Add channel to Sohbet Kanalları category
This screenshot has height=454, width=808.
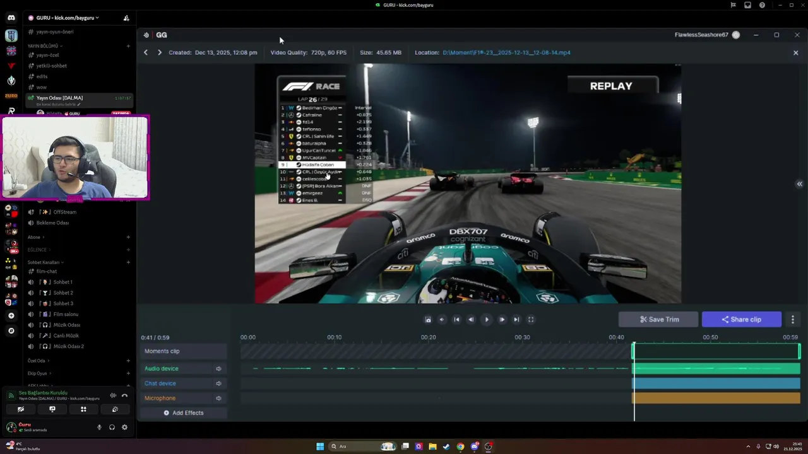(128, 262)
